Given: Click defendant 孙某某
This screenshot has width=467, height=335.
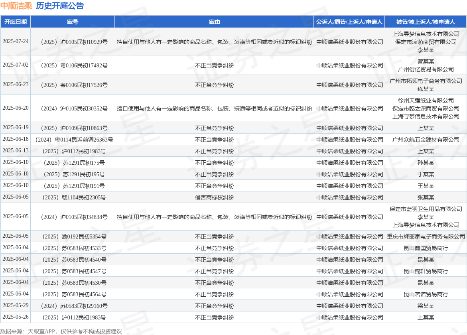Looking at the screenshot, I should [426, 163].
